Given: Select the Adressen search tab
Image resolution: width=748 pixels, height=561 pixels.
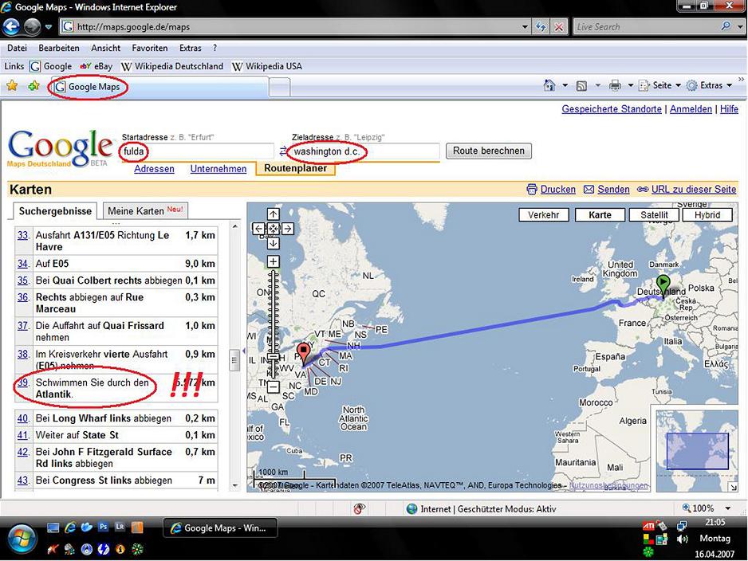Looking at the screenshot, I should pyautogui.click(x=154, y=169).
